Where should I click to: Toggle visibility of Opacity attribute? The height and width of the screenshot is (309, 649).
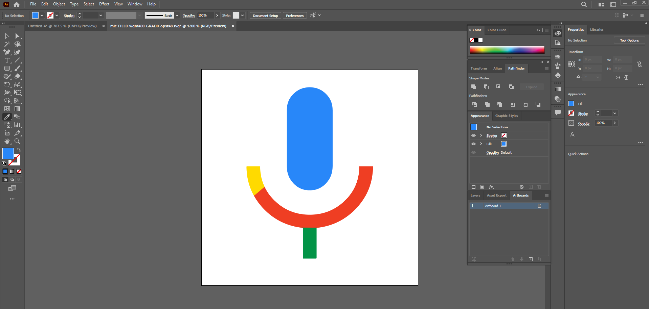tap(473, 152)
